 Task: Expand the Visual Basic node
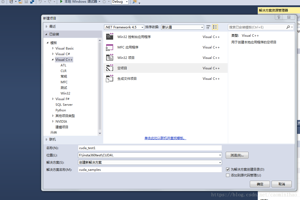[53, 48]
